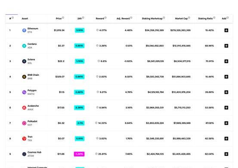Sort by Staking Ratio column header

tap(205, 19)
